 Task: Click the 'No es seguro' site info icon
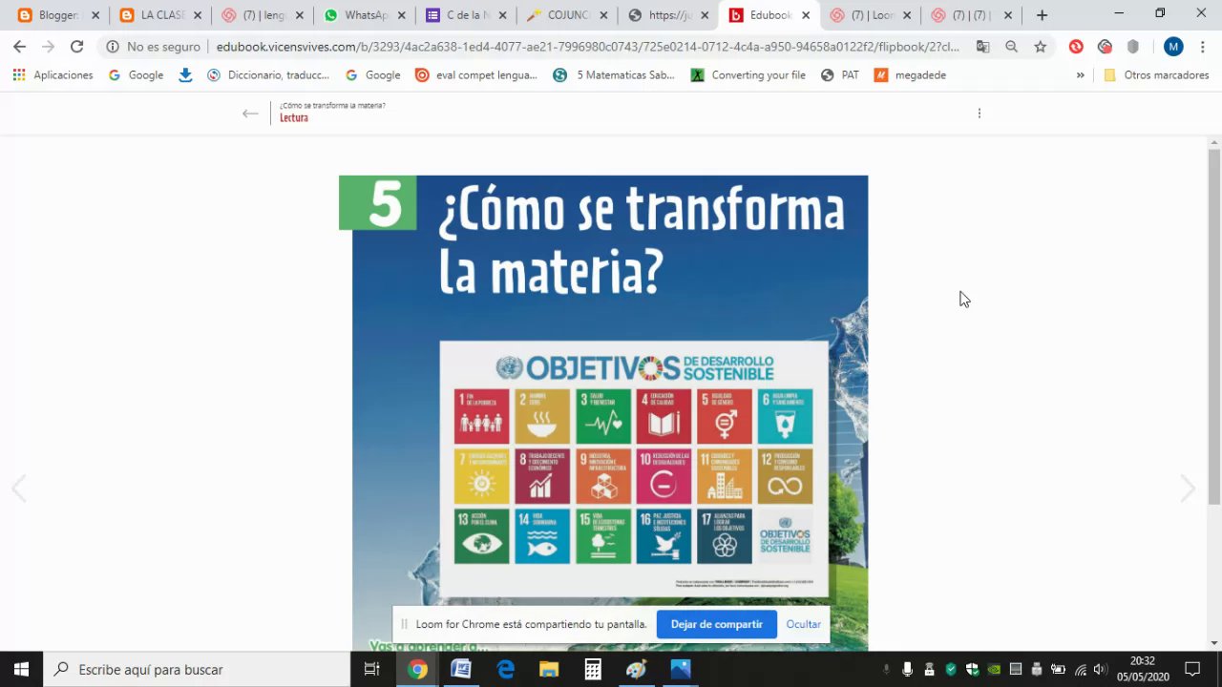(113, 47)
